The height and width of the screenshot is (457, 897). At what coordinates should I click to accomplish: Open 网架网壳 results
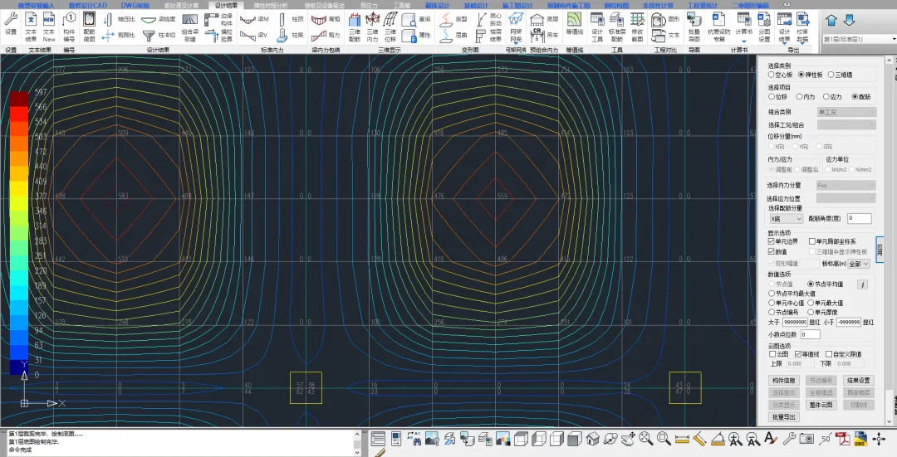pos(516,27)
